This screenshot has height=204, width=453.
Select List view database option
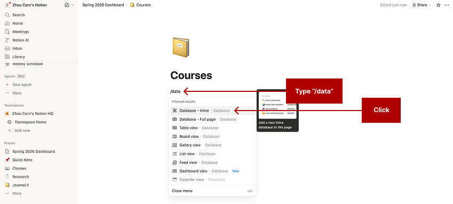point(212,154)
